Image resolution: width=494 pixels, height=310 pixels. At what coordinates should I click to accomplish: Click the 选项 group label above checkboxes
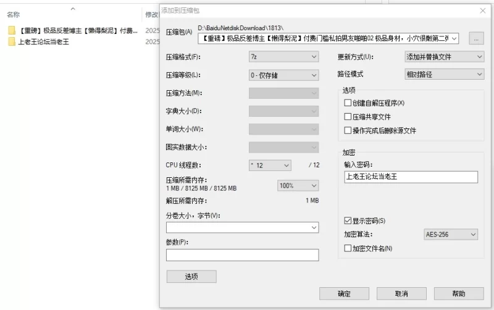click(x=349, y=90)
